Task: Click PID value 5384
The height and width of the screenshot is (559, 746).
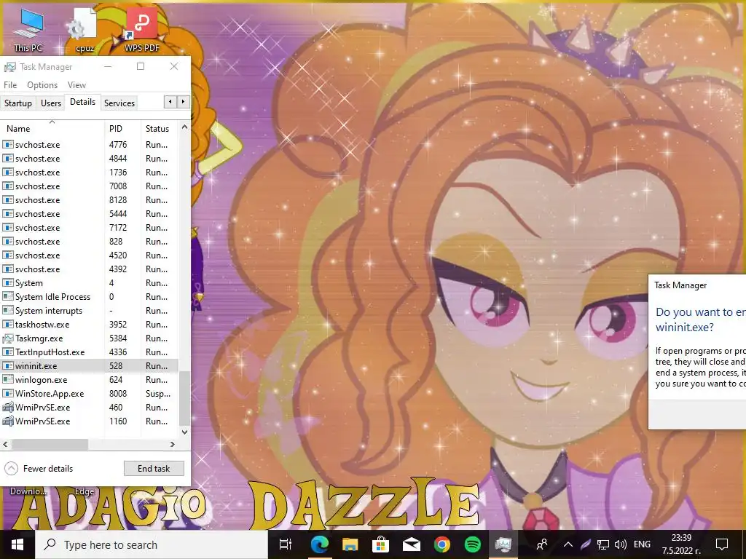Action: 118,338
